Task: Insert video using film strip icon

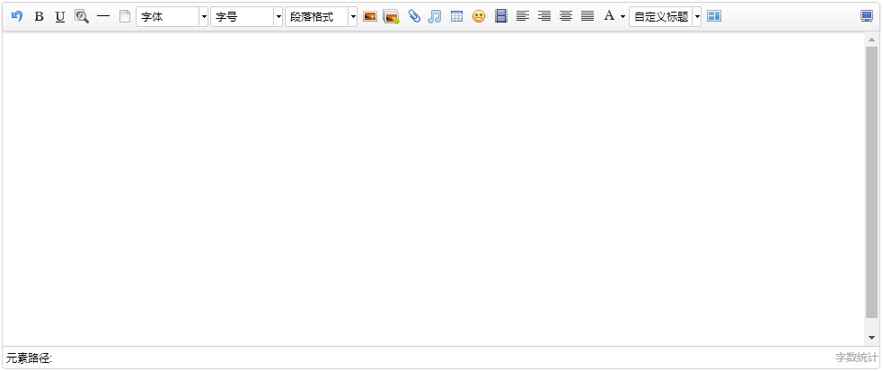Action: [x=500, y=16]
